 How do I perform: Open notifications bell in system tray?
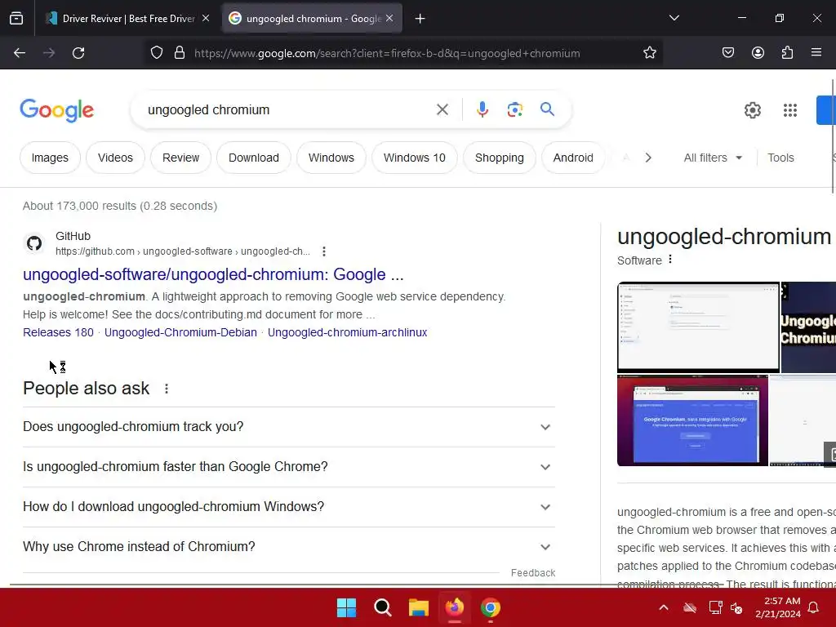813,607
